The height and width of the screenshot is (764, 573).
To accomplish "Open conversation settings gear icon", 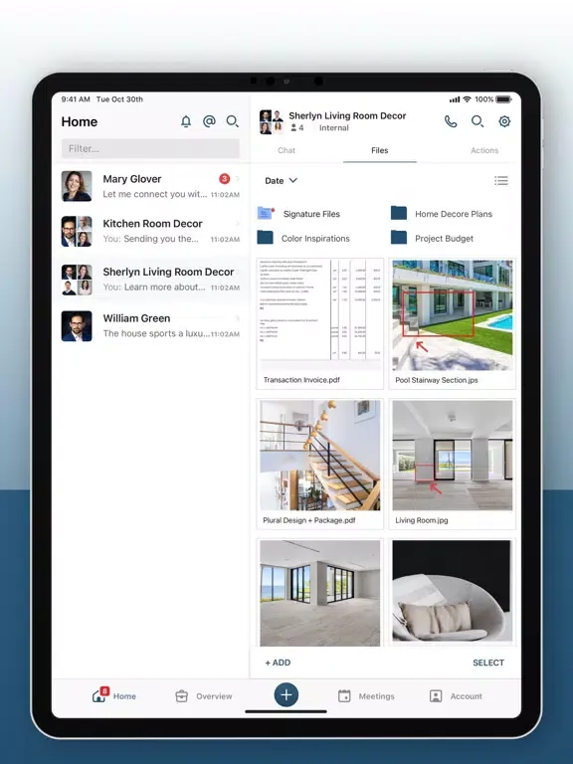I will point(504,121).
